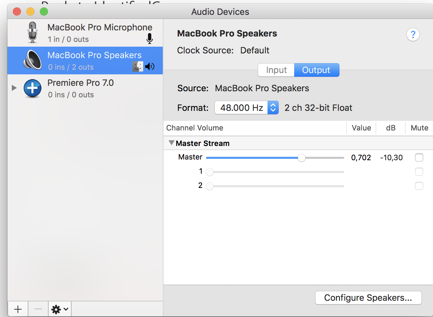Click the Configure Speakers button
The image size is (433, 317).
tap(368, 298)
